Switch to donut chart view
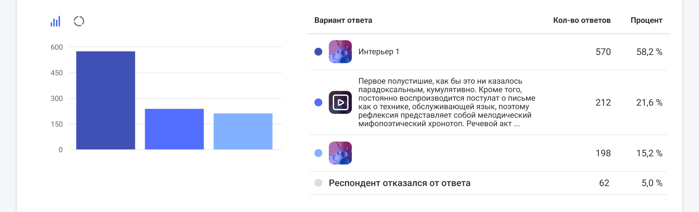This screenshot has width=699, height=212. click(79, 21)
